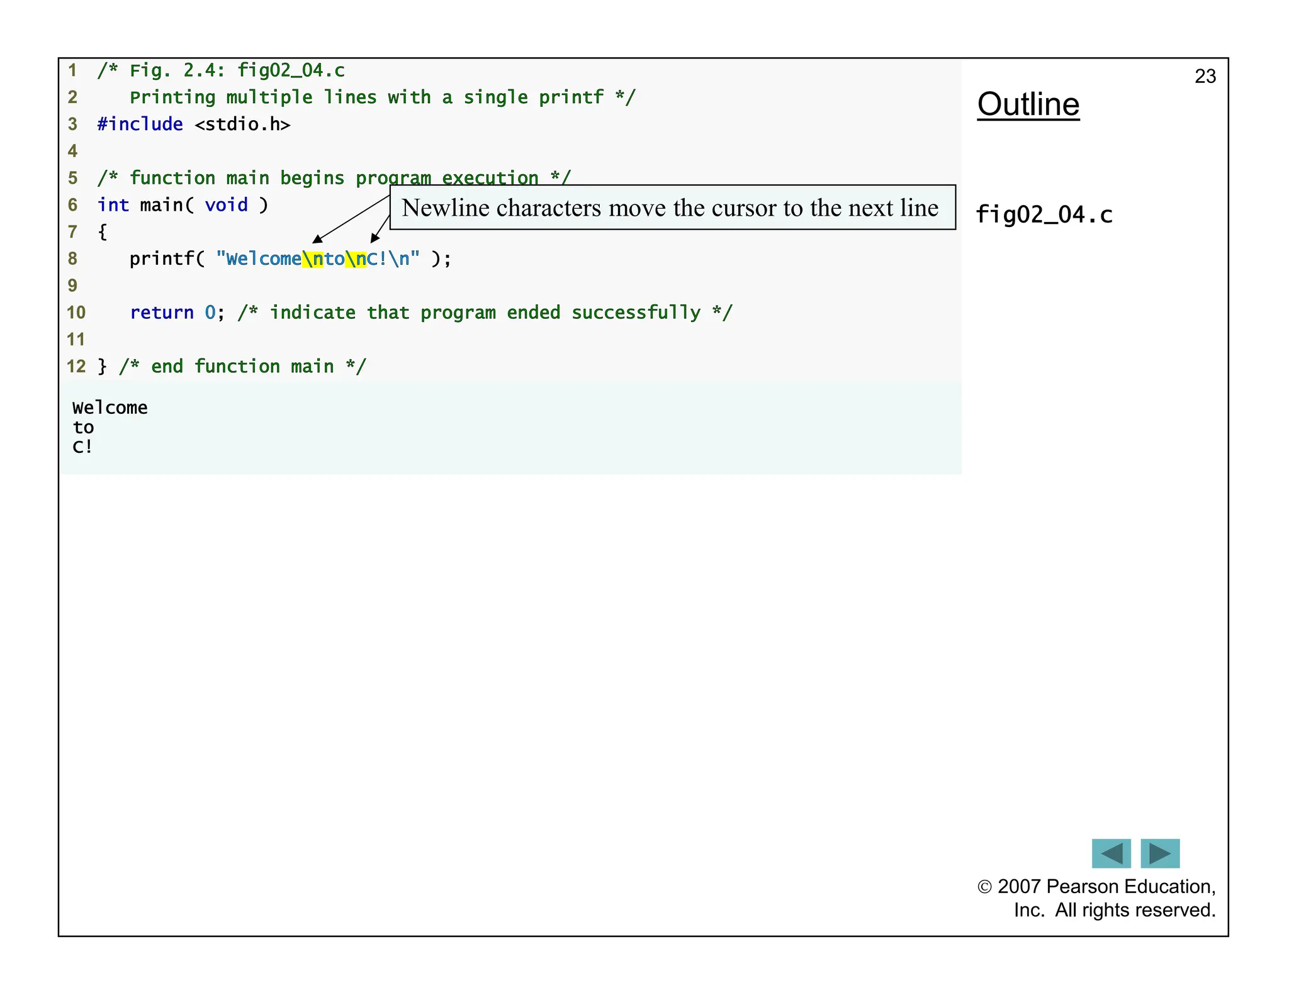Click the slide number 23

[1205, 77]
